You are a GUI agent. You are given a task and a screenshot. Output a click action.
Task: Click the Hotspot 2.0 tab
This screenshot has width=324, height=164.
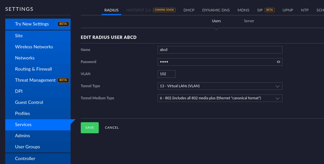[138, 10]
